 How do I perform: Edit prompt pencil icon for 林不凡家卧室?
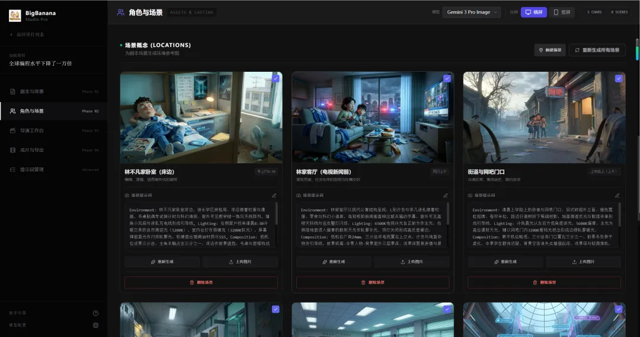pyautogui.click(x=274, y=196)
